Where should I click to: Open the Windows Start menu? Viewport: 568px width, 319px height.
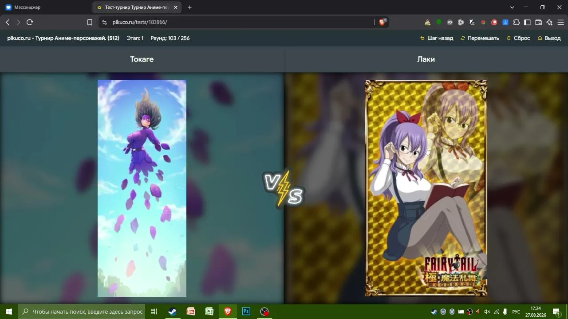coord(9,311)
